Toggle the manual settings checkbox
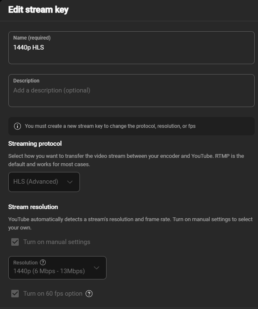258x309 pixels. (15, 242)
